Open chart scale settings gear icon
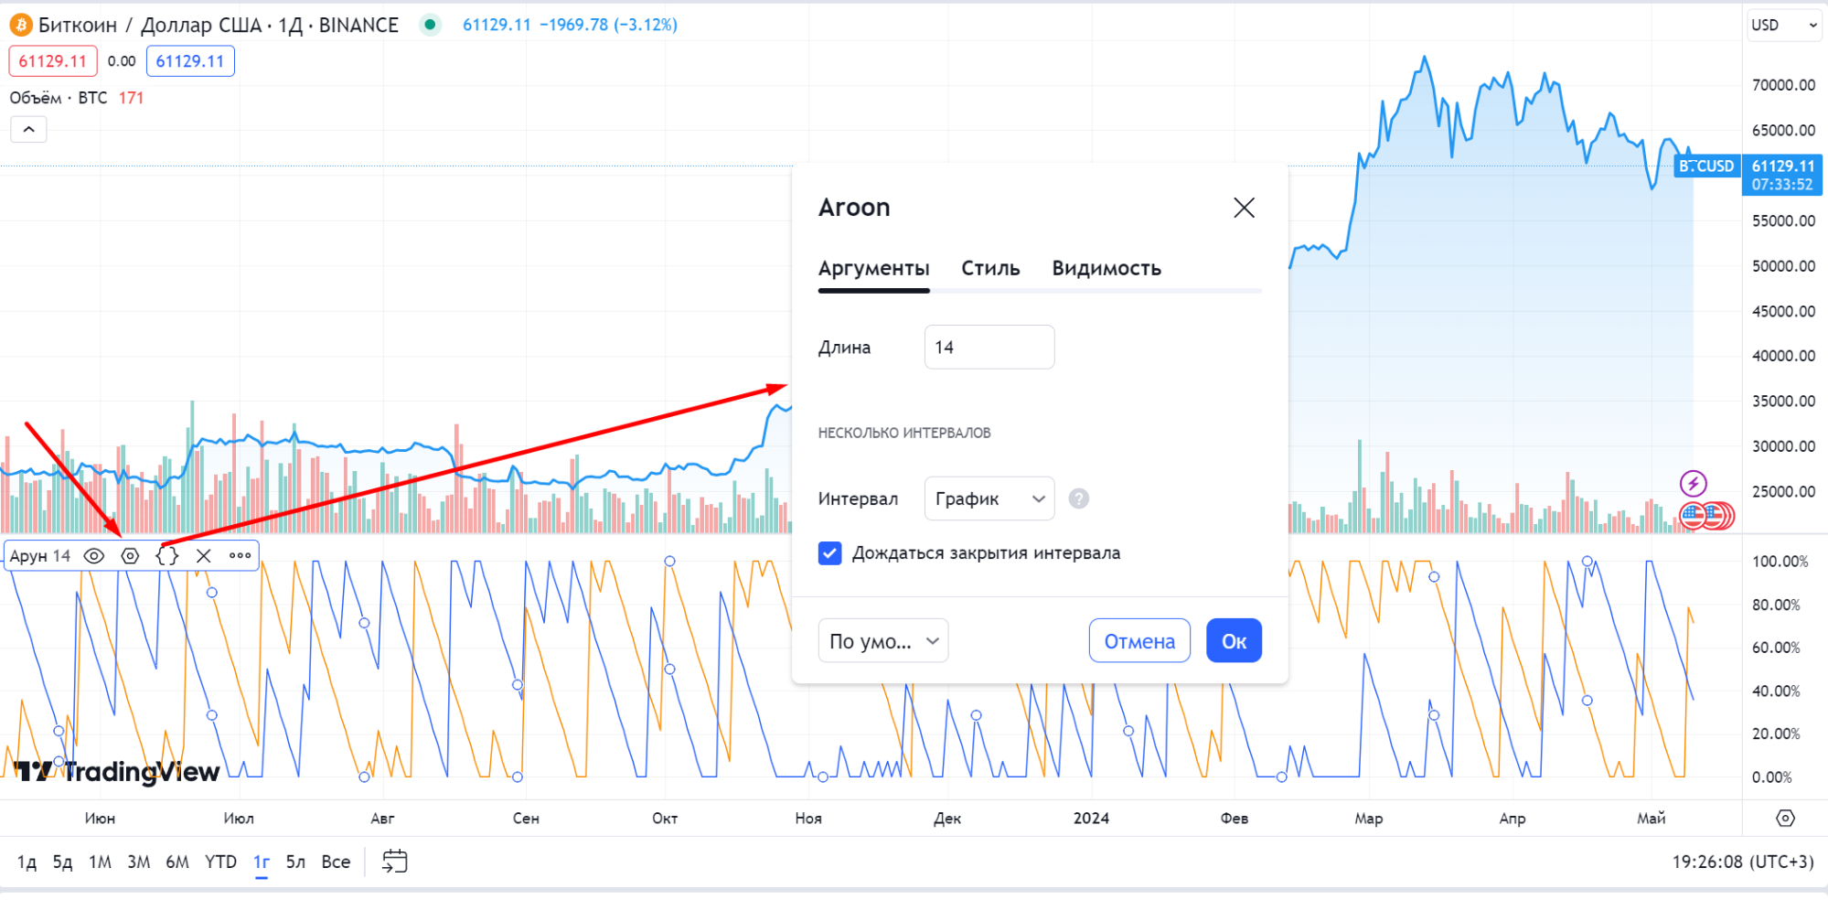This screenshot has width=1828, height=900. tap(1785, 819)
